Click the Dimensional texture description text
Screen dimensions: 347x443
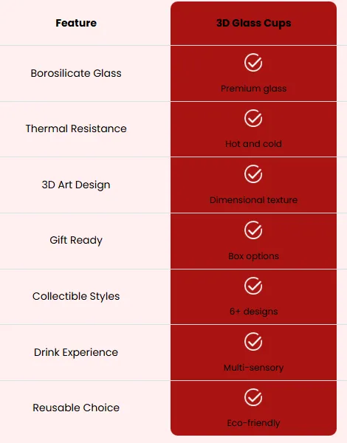click(x=253, y=200)
